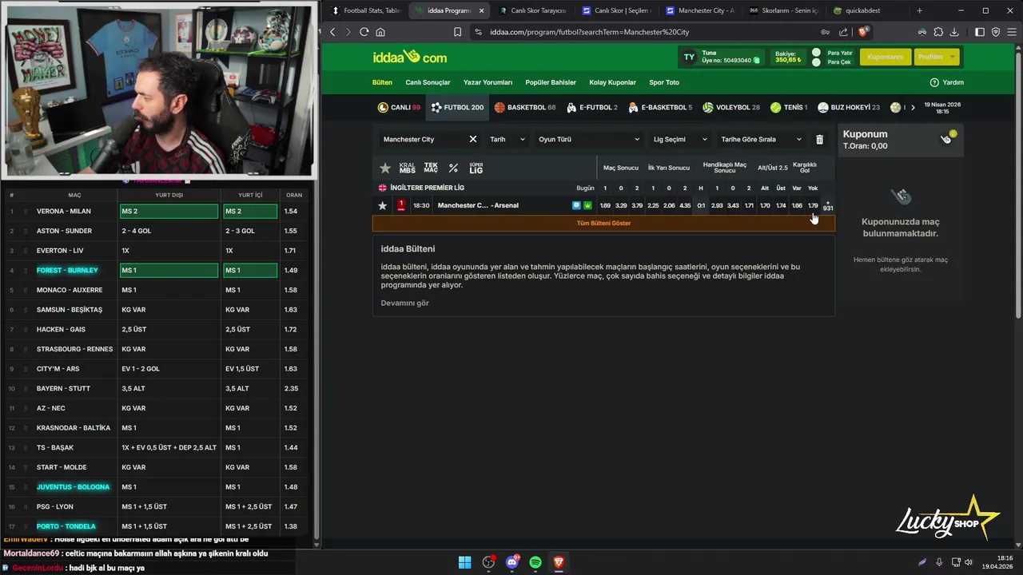This screenshot has width=1023, height=575.
Task: Open Spotify from the taskbar
Action: tap(535, 562)
